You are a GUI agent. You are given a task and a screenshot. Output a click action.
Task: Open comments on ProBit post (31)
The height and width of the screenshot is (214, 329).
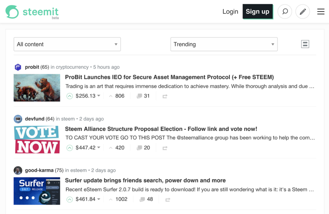tap(143, 96)
